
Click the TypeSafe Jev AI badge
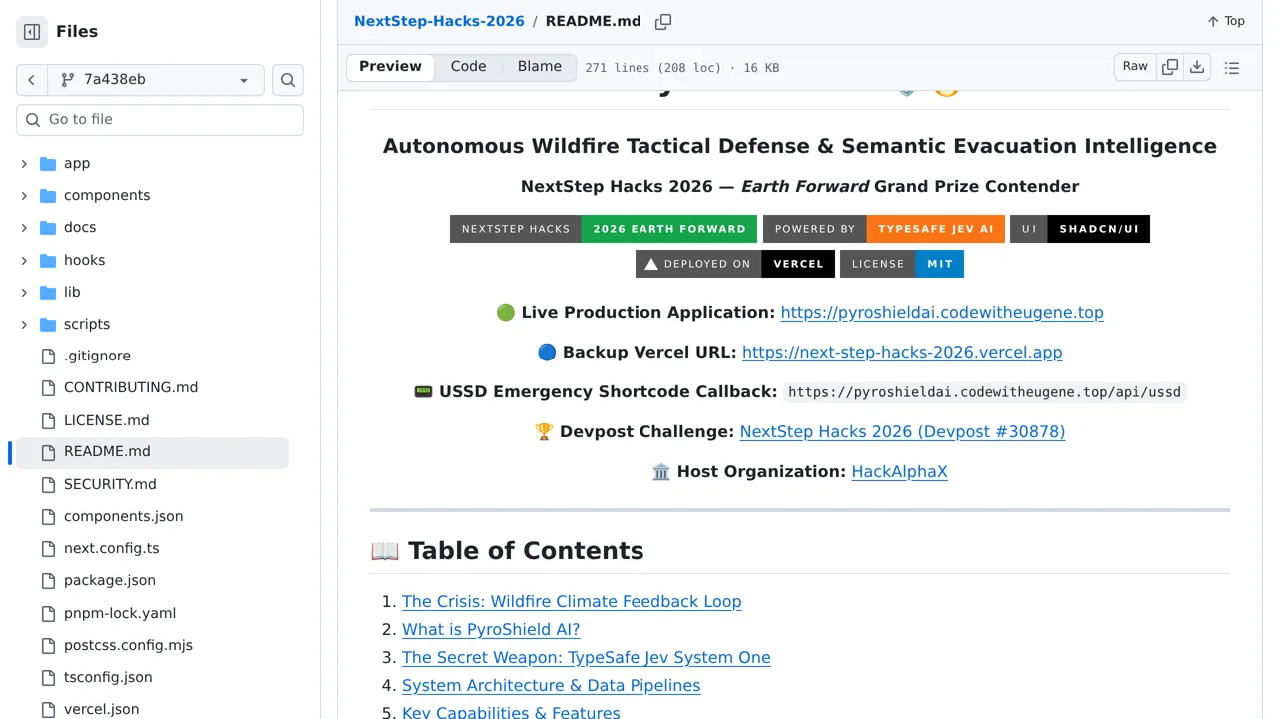884,229
